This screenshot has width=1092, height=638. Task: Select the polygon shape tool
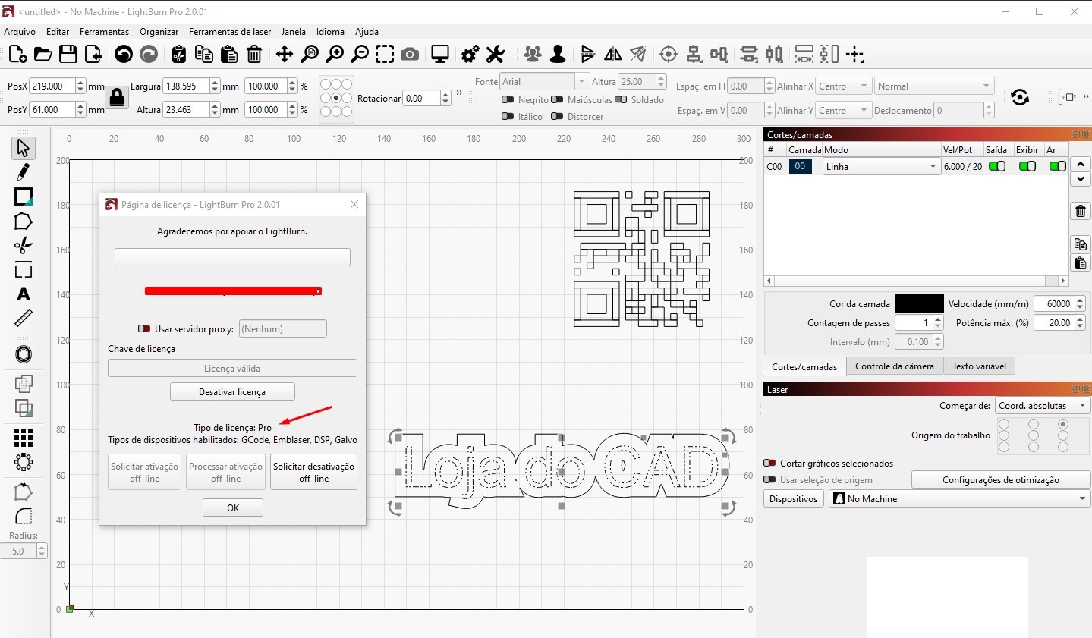click(x=24, y=222)
